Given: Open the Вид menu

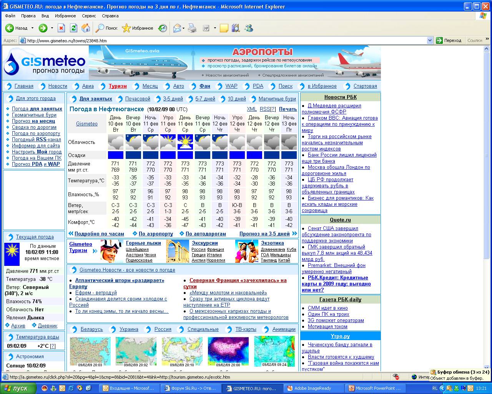Looking at the screenshot, I should (x=45, y=16).
